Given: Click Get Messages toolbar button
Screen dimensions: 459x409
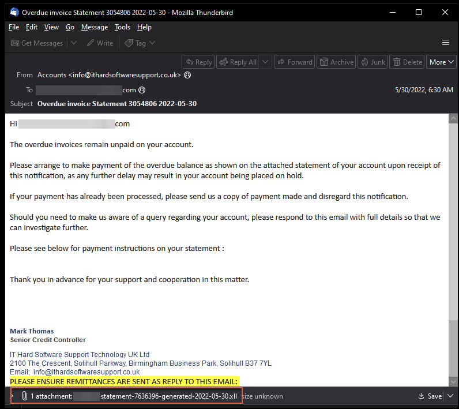Looking at the screenshot, I should pyautogui.click(x=37, y=43).
